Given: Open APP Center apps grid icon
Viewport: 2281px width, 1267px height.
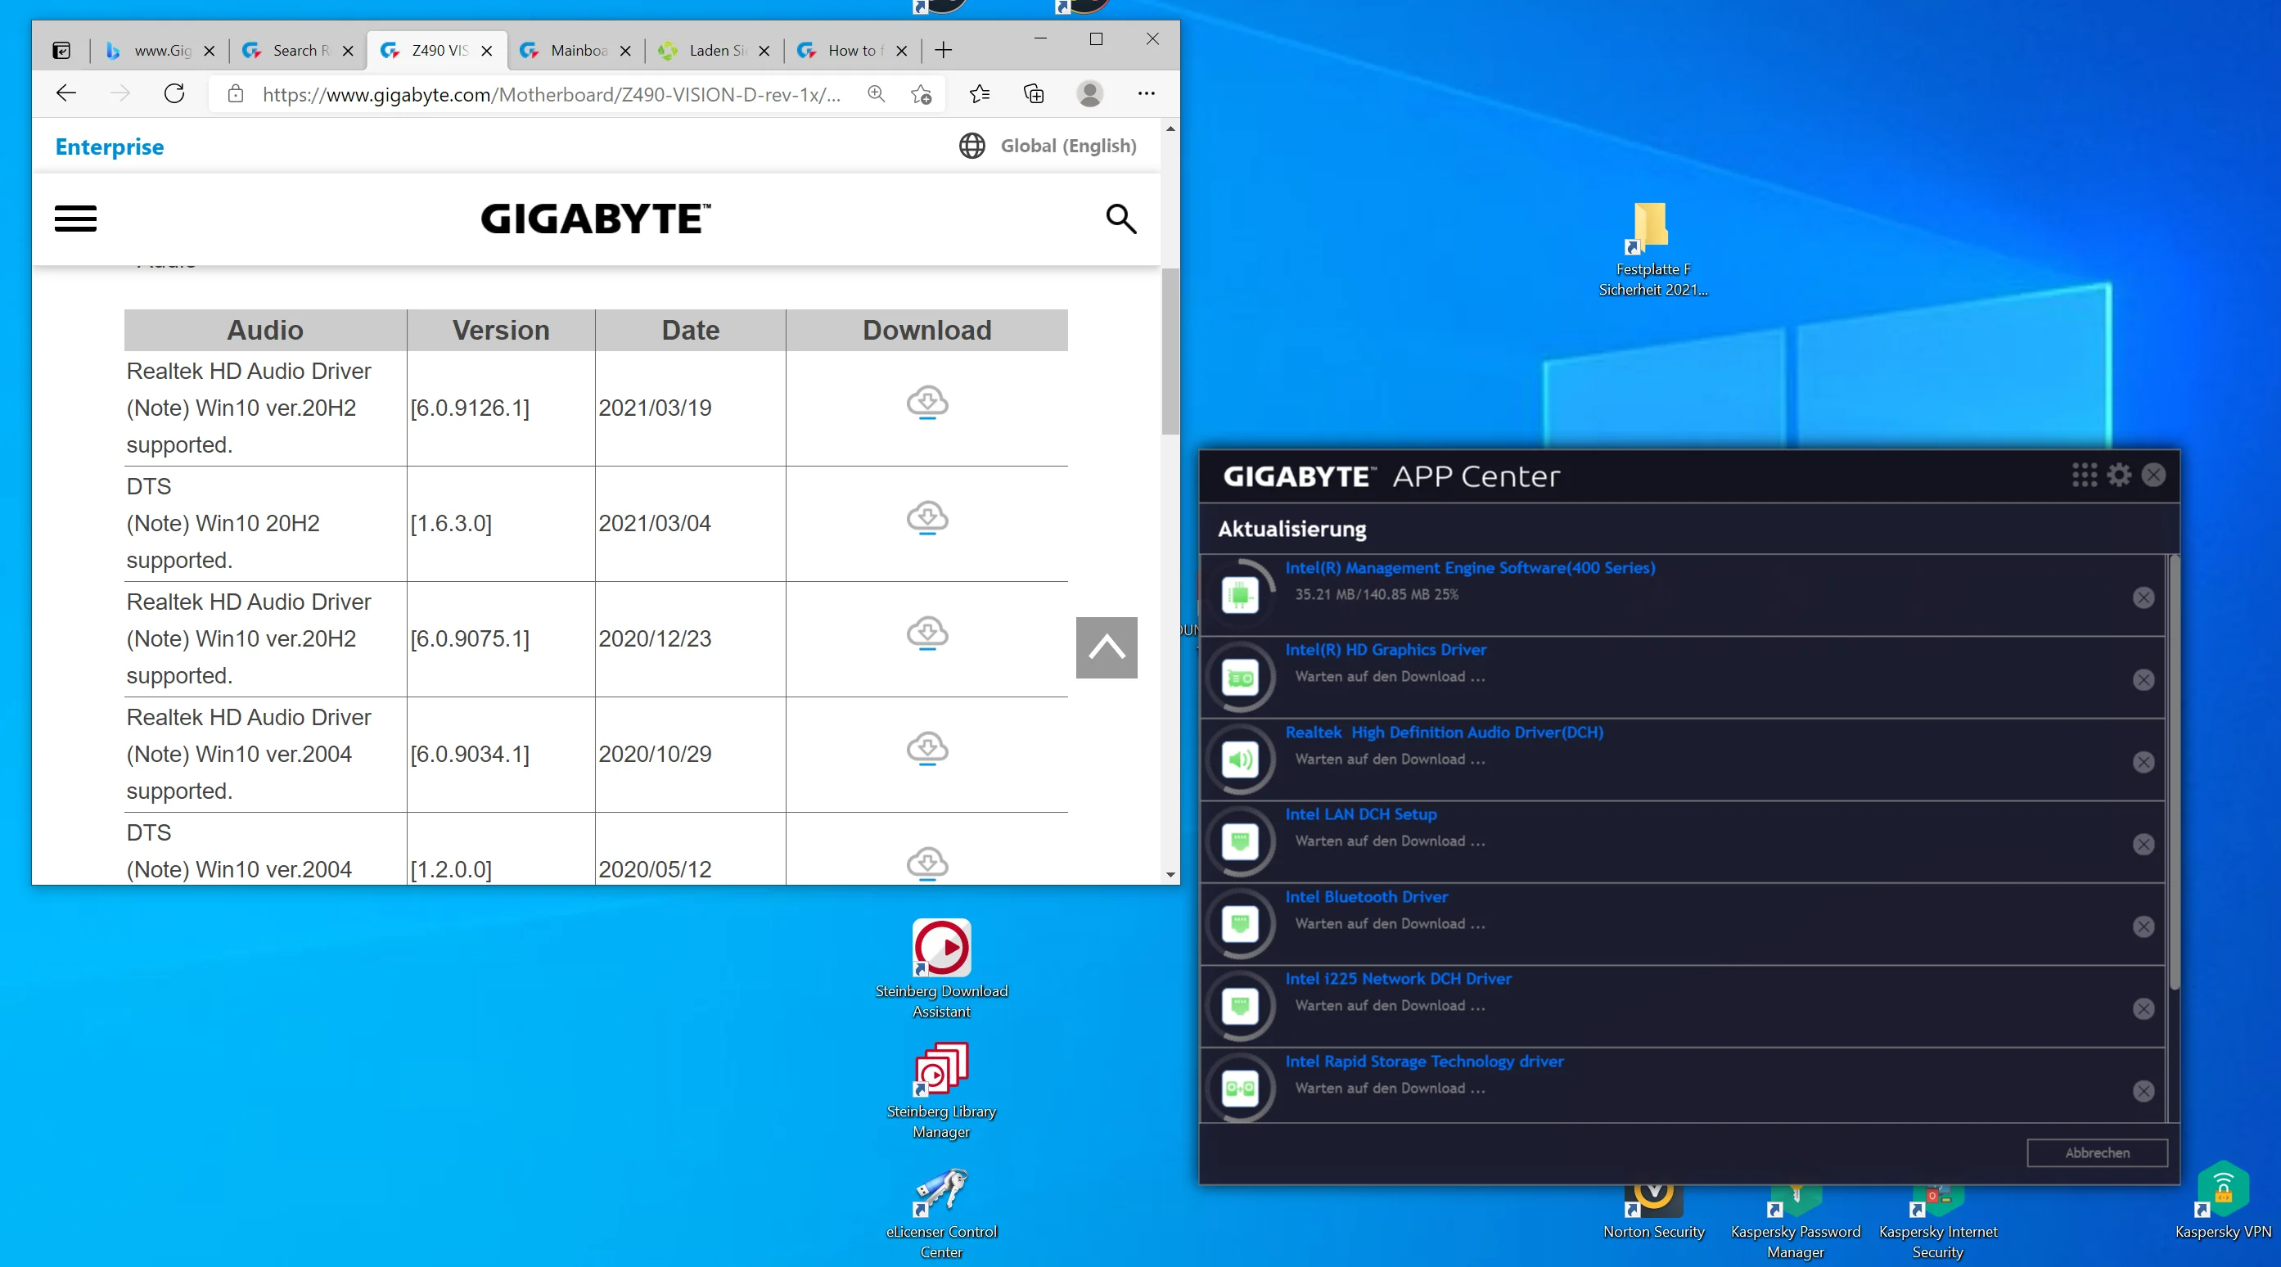Looking at the screenshot, I should [x=2084, y=476].
